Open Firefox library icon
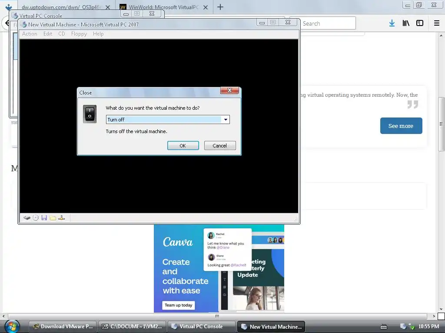Viewport: 445px width, 333px height. pos(406,23)
